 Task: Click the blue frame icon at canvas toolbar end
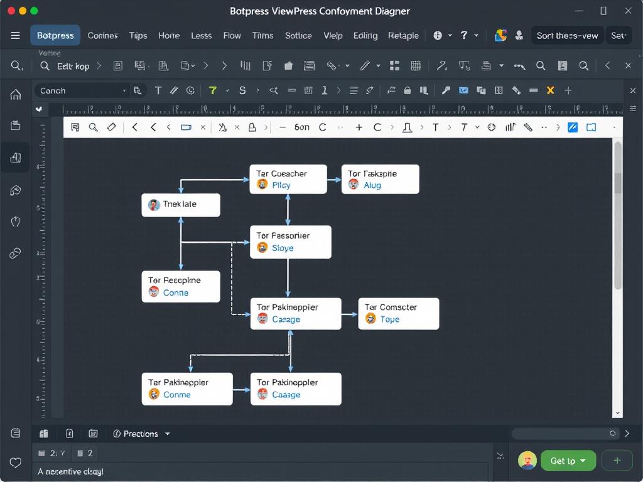click(591, 127)
